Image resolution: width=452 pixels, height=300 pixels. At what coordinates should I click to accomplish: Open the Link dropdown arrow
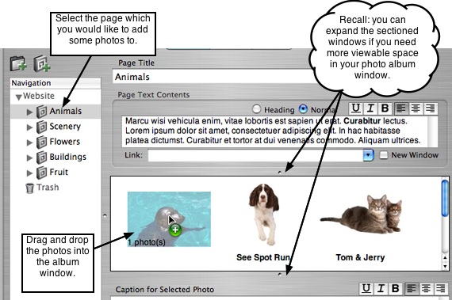(368, 155)
